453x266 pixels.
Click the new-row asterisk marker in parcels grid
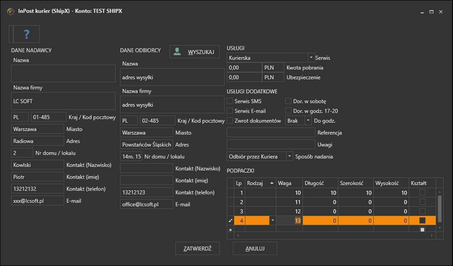231,230
